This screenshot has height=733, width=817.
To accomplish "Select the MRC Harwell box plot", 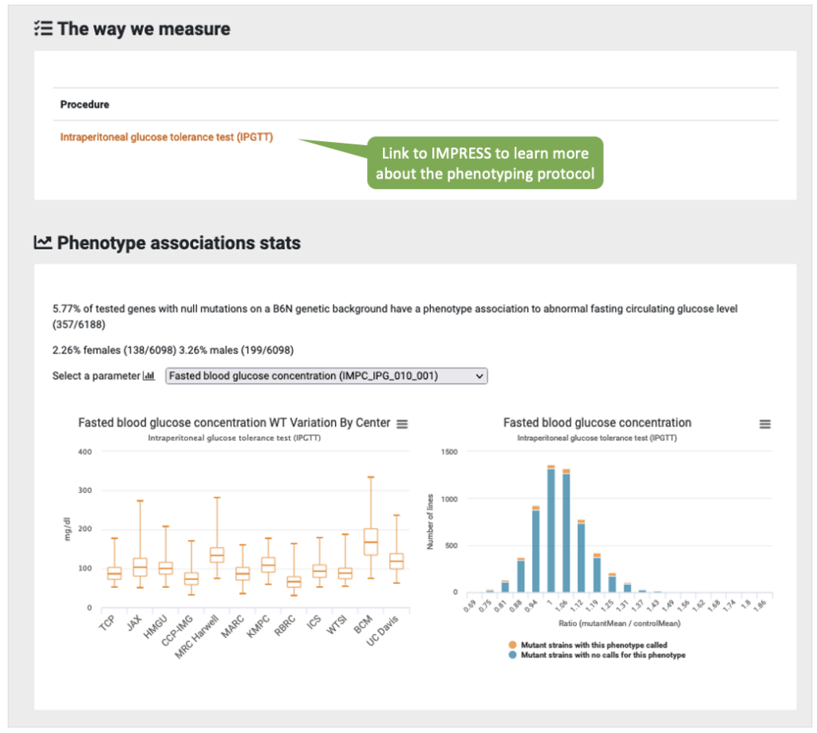I will [216, 554].
